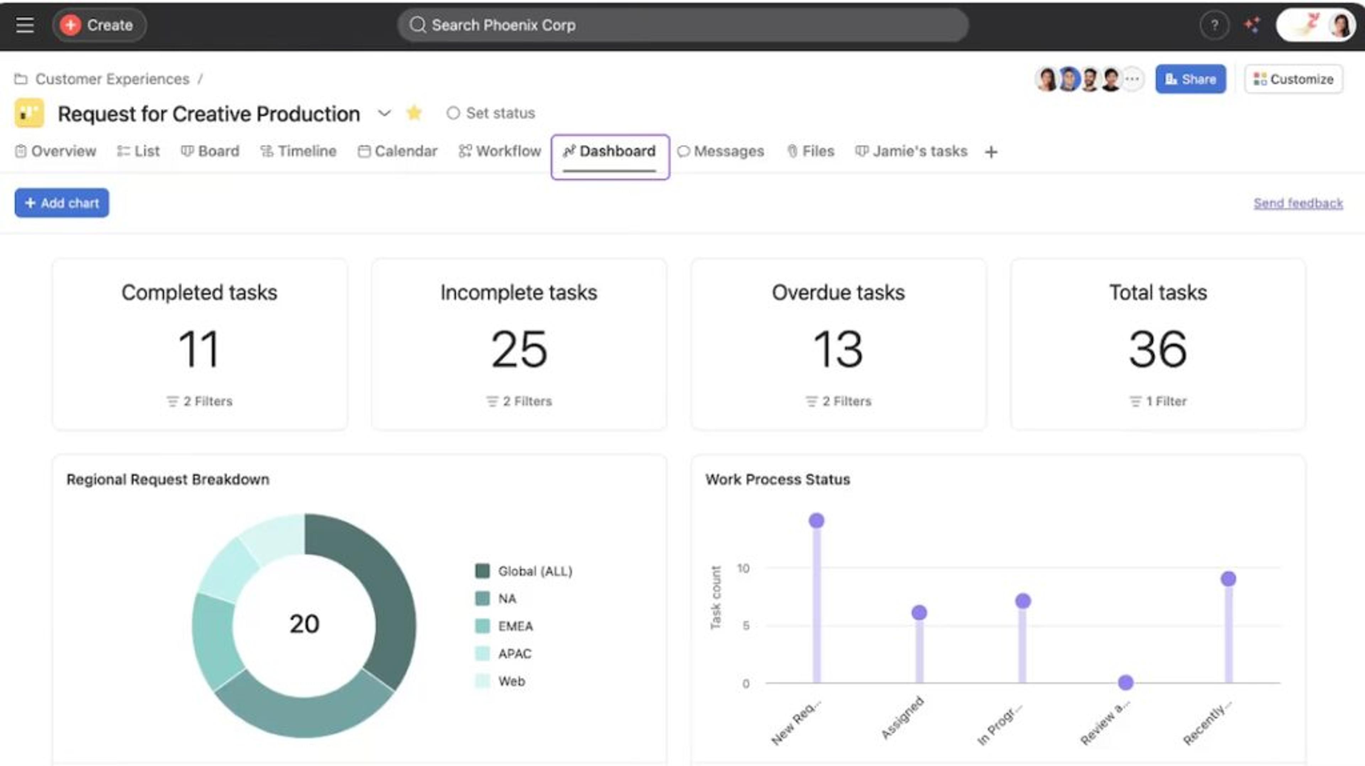
Task: Click the Global (ALL) legend swatch
Action: 482,571
